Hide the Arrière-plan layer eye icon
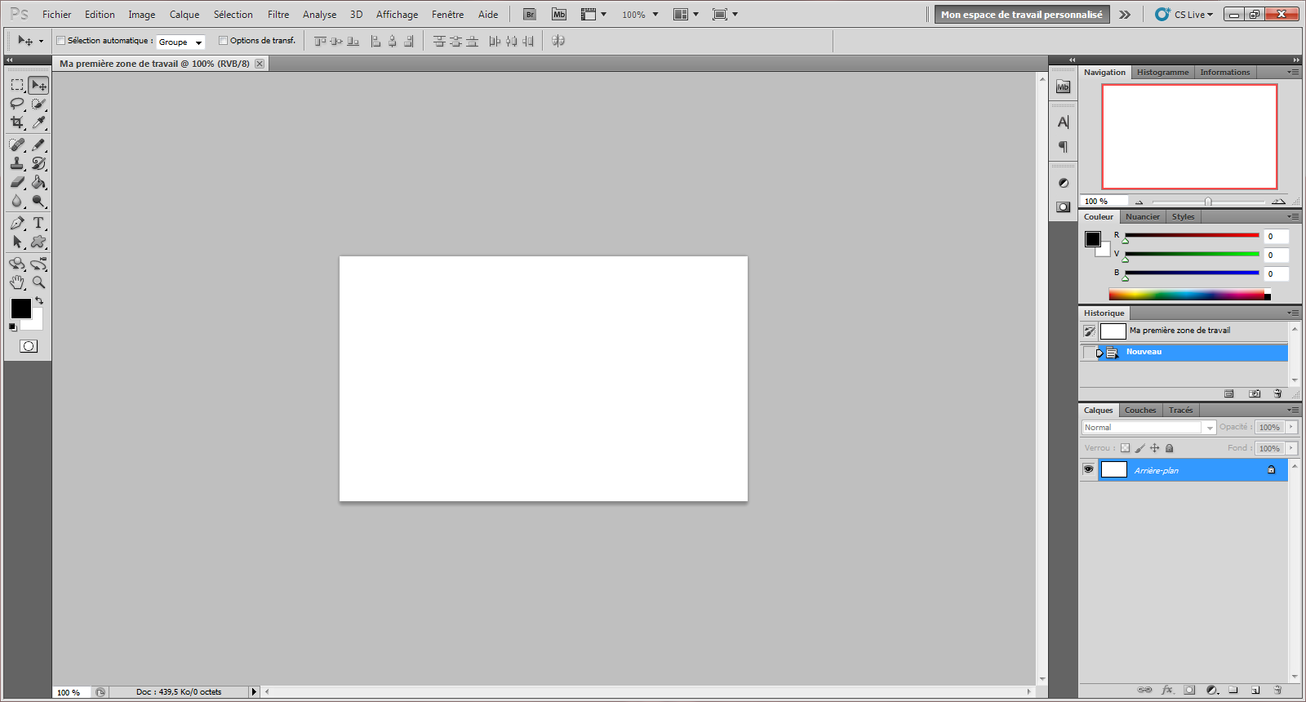This screenshot has width=1306, height=702. point(1088,469)
